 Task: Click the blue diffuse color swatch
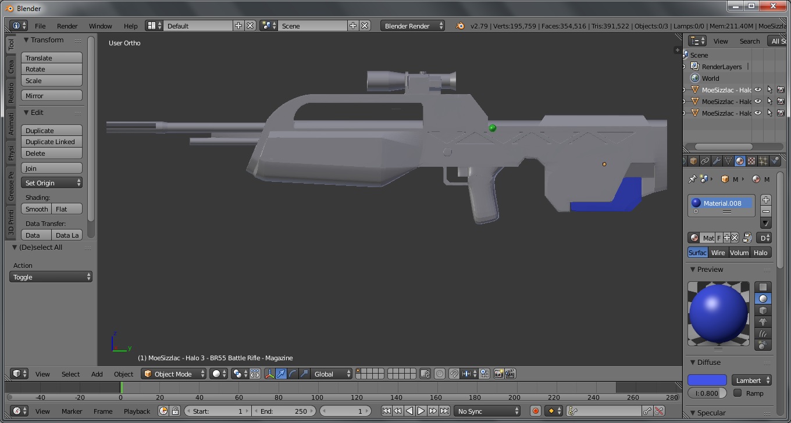(x=707, y=380)
